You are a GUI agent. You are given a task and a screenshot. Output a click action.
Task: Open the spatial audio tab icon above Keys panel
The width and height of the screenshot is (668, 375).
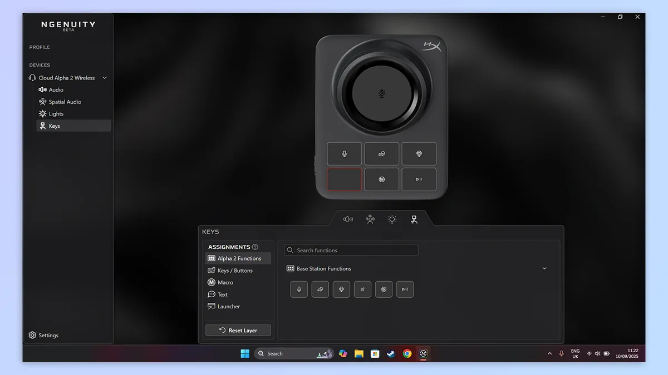370,219
